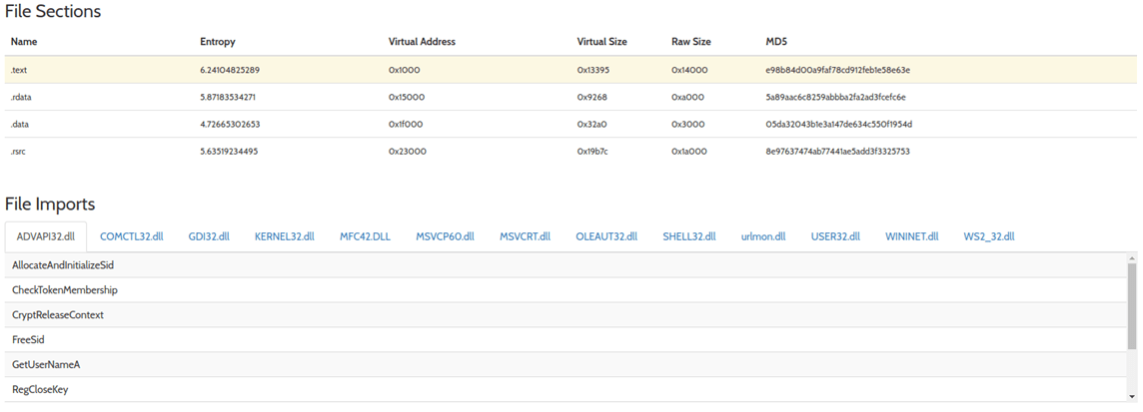The image size is (1143, 412).
Task: Click the Entropy column header
Action: (x=217, y=42)
